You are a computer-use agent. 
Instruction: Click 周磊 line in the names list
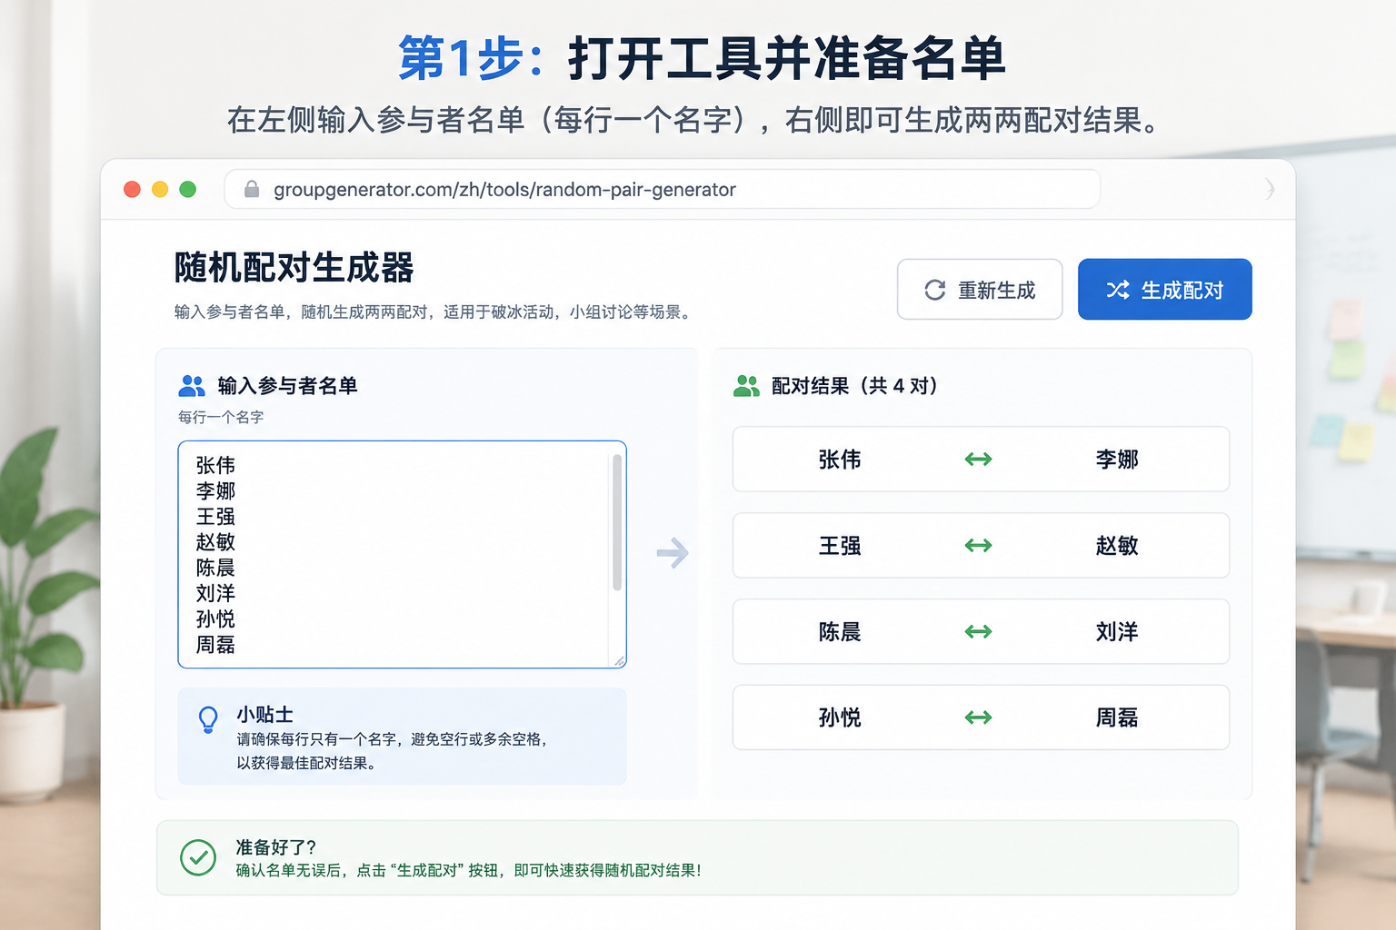[215, 645]
